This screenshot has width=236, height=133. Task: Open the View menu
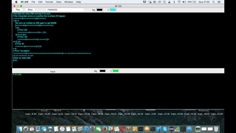59,2
